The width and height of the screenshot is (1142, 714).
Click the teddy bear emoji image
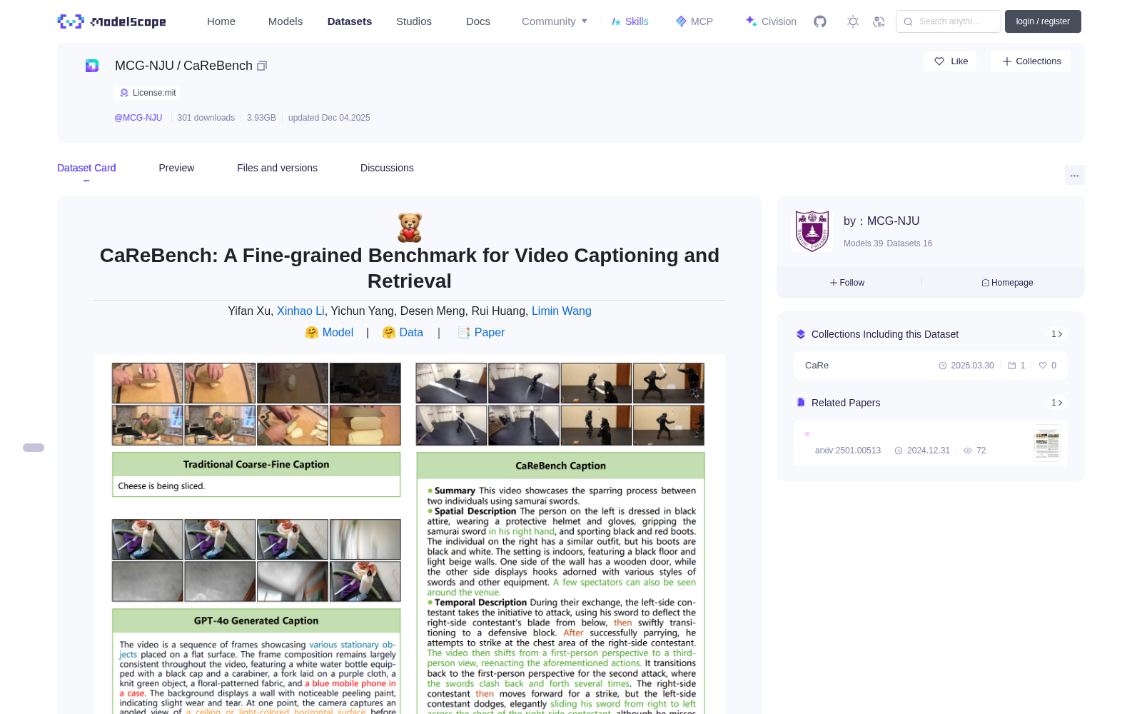click(x=410, y=228)
